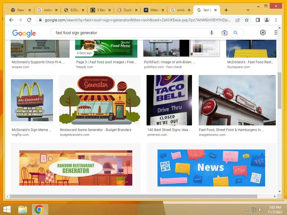Image resolution: width=287 pixels, height=215 pixels.
Task: Open the browser side panel
Action: (x=258, y=20)
